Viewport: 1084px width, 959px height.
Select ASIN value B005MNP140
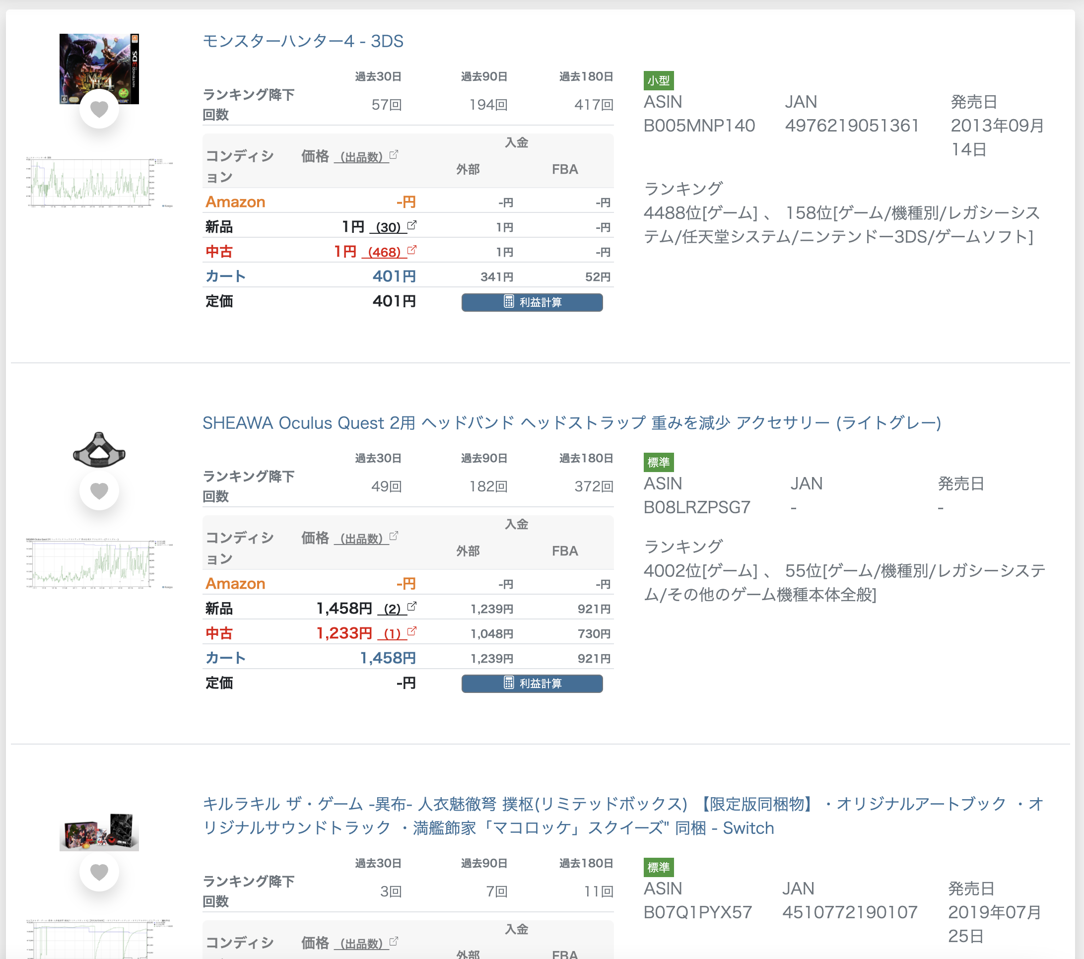699,126
